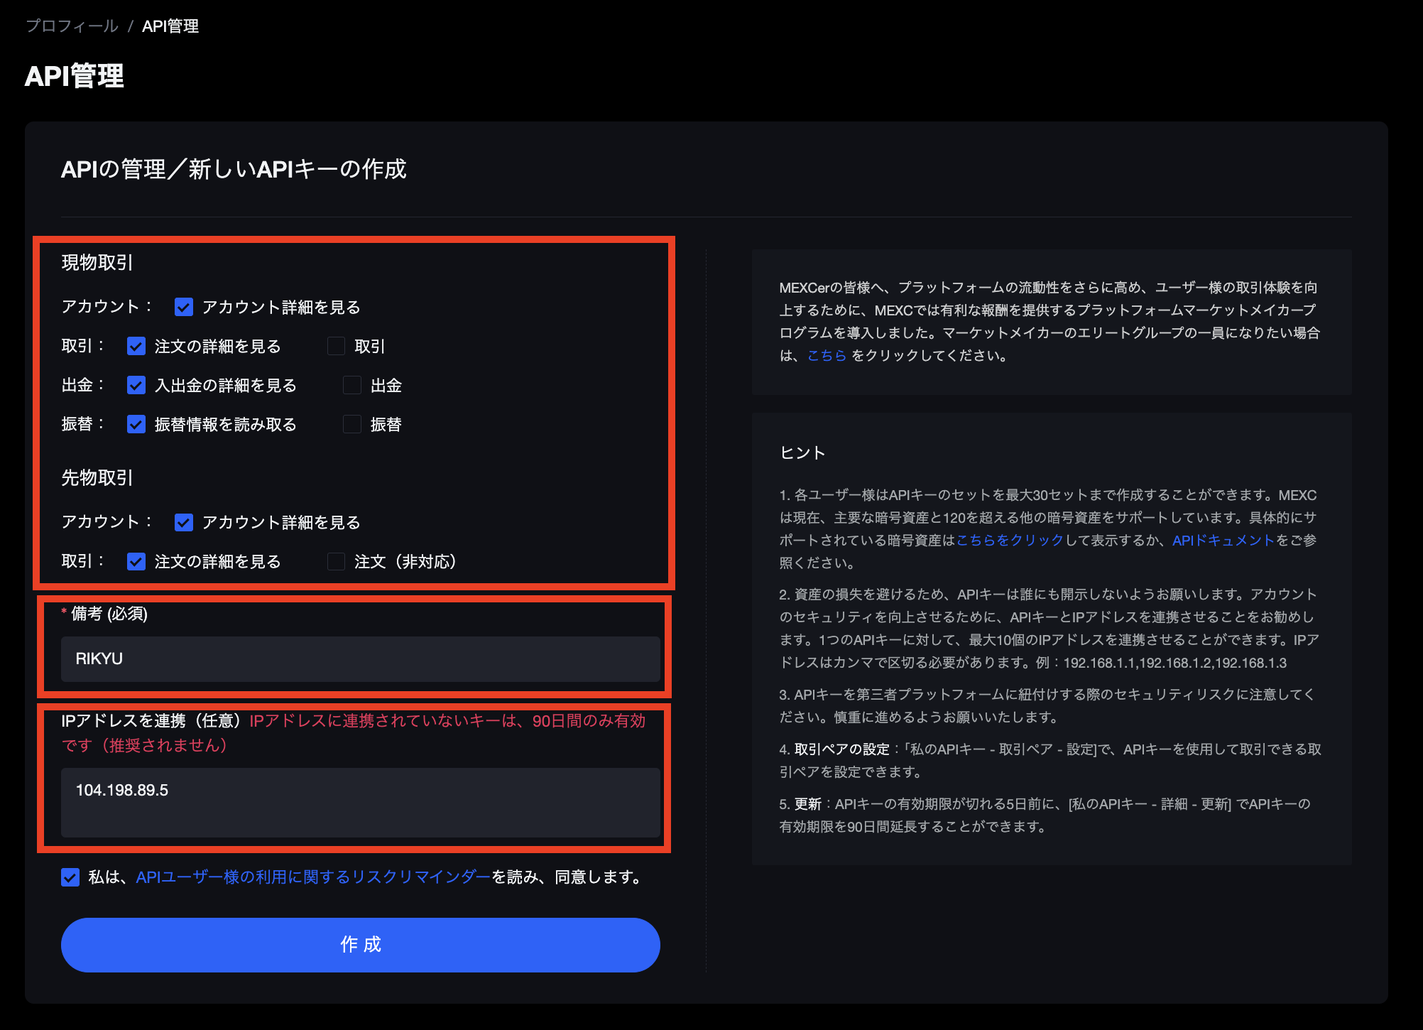
Task: Uncheck spot account details (アカウント詳細を見る) checkbox
Action: pyautogui.click(x=184, y=307)
